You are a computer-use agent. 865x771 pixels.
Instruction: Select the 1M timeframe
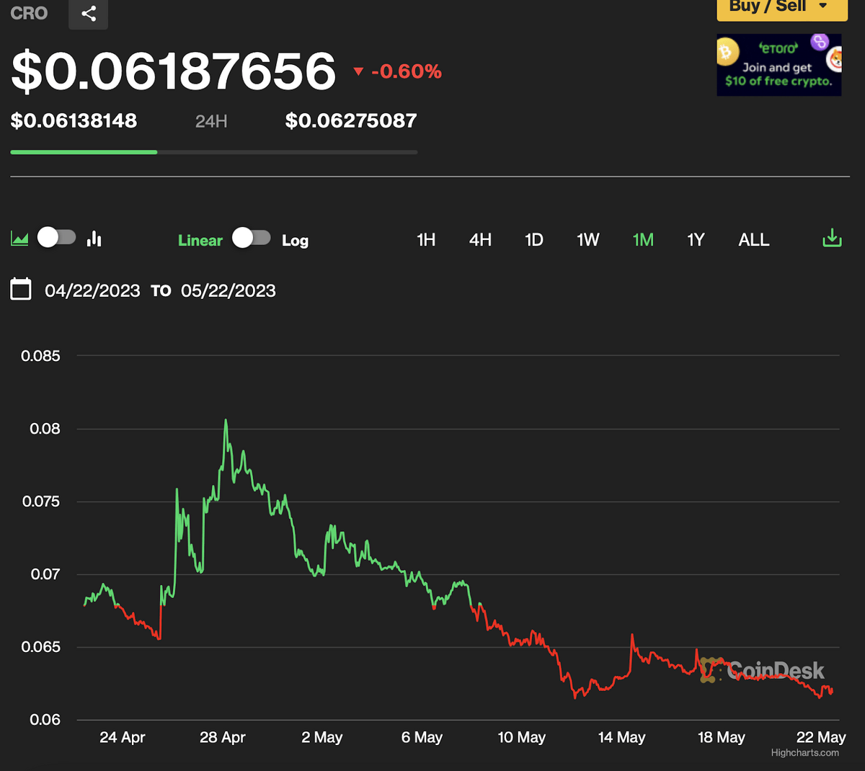pyautogui.click(x=643, y=240)
